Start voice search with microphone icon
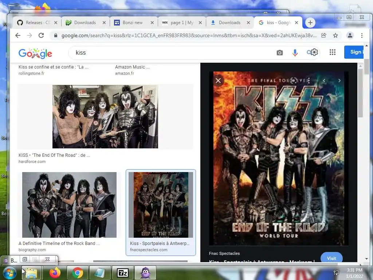This screenshot has width=373, height=280. coord(295,52)
